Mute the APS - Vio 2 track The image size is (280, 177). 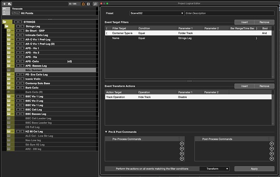tap(18, 53)
